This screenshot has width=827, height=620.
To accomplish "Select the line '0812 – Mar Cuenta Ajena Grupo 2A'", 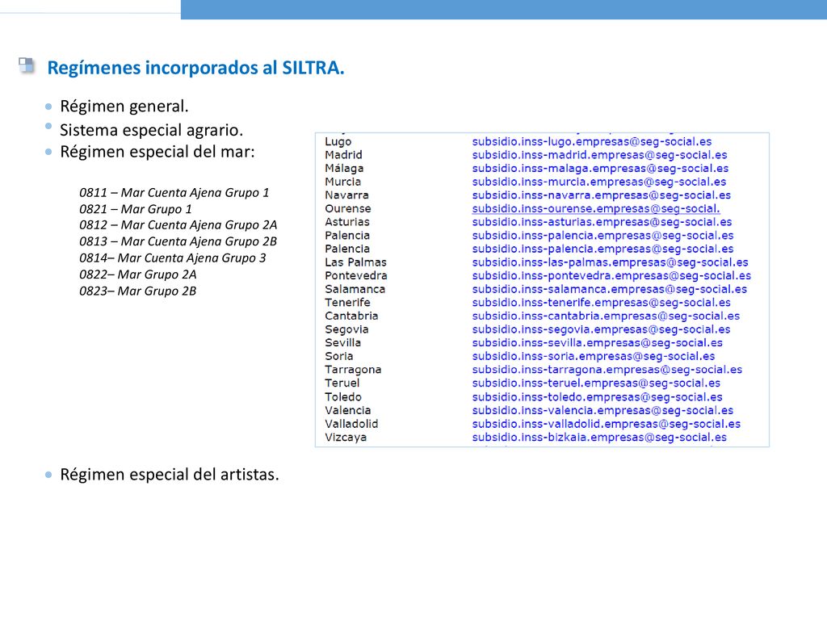I will pos(178,225).
